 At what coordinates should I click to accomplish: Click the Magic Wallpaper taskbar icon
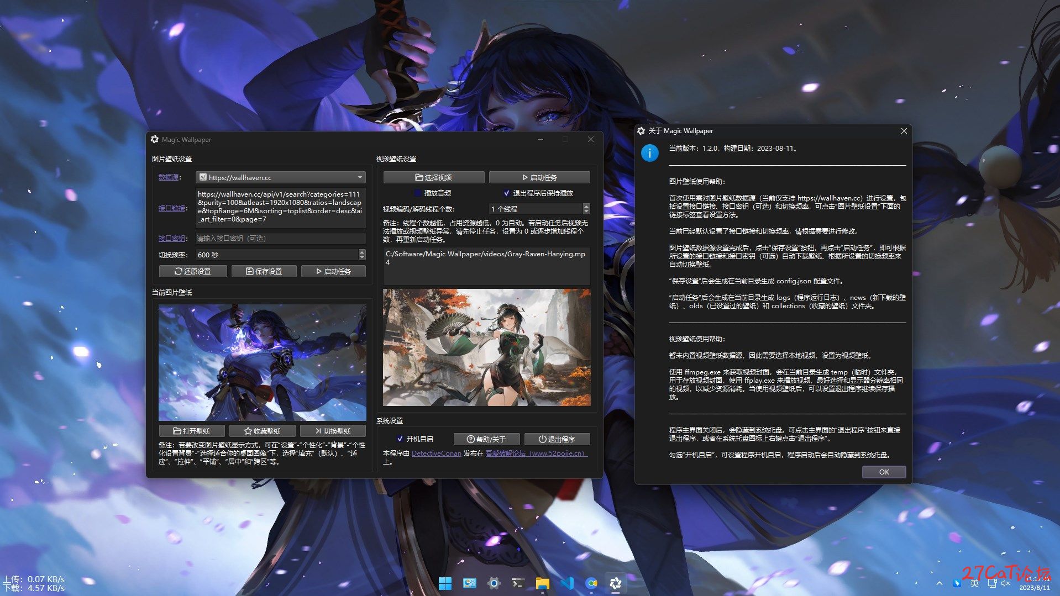(x=616, y=583)
